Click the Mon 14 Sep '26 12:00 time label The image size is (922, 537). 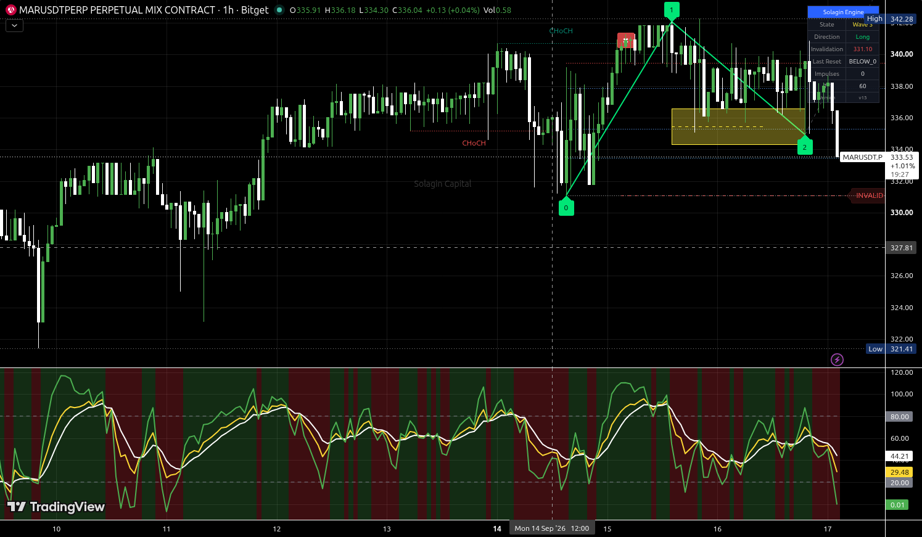click(x=552, y=528)
